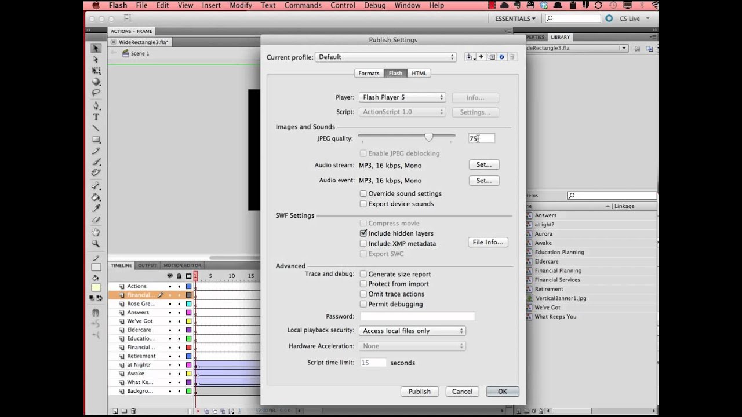Click the Swap colors icon in toolbar

tap(100, 298)
